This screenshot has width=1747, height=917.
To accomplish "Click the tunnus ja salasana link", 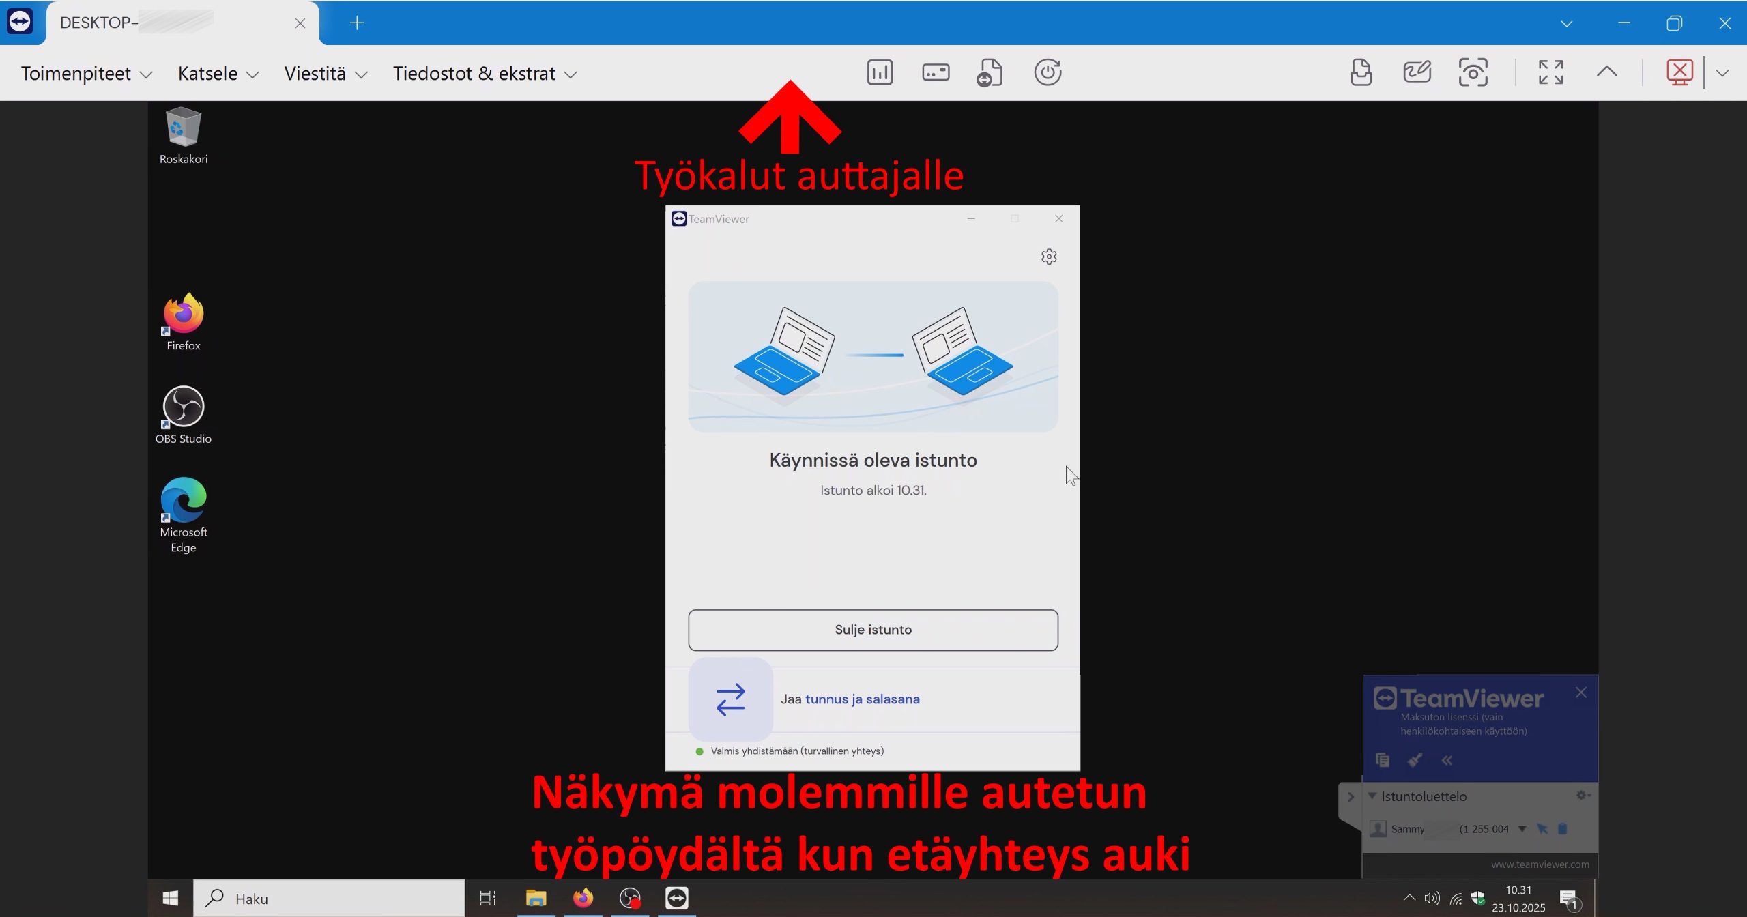I will [x=863, y=699].
